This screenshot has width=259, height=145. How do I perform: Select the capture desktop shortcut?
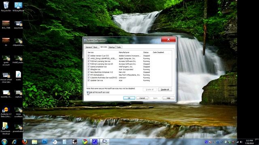point(18,94)
